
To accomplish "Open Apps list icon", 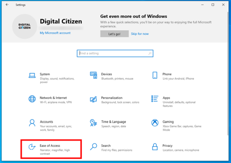I will click(155, 99).
